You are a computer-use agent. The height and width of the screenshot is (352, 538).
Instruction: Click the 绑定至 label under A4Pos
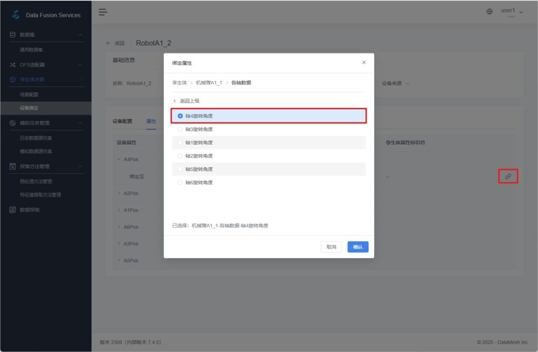(x=137, y=176)
